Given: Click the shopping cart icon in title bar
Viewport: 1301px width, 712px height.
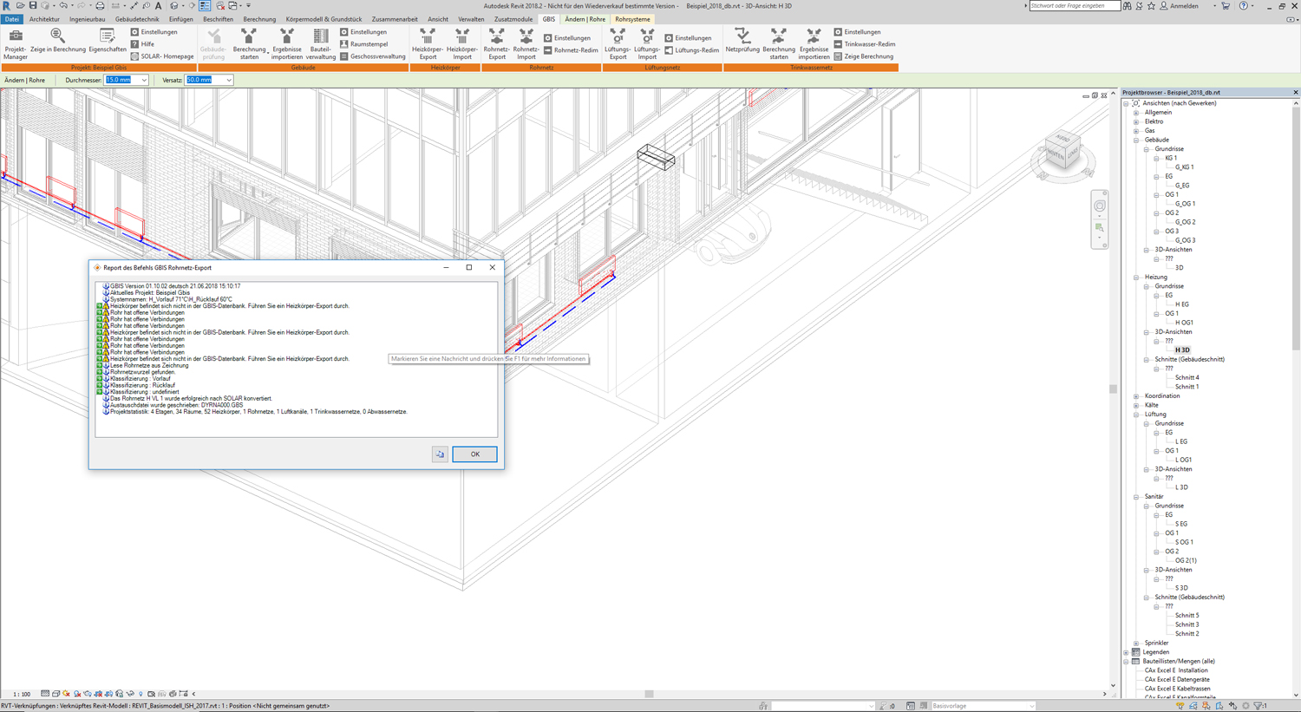Looking at the screenshot, I should coord(1226,6).
